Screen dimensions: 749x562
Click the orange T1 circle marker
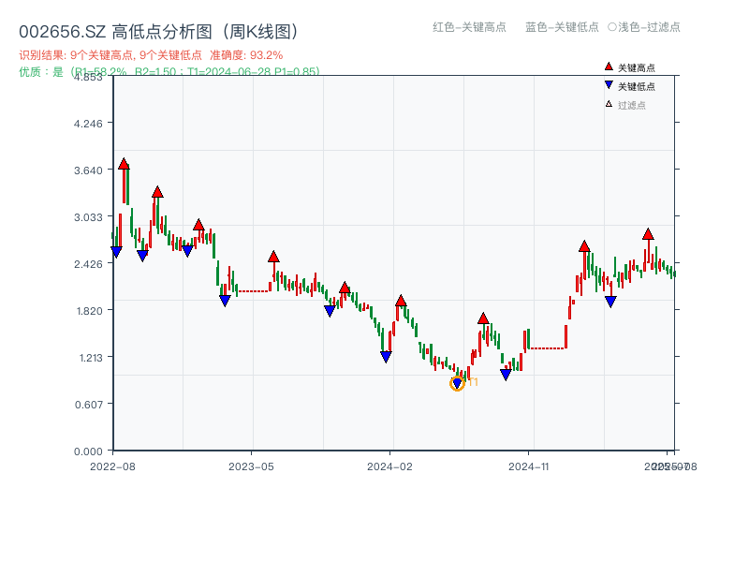click(x=457, y=383)
